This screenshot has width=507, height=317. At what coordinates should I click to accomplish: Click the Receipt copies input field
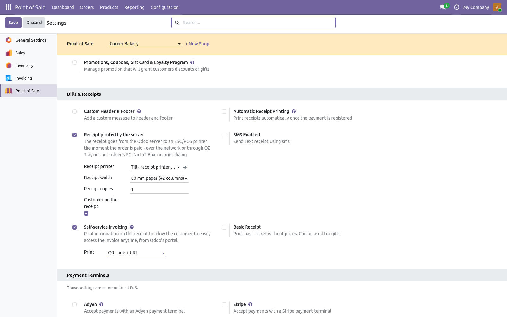coord(159,189)
